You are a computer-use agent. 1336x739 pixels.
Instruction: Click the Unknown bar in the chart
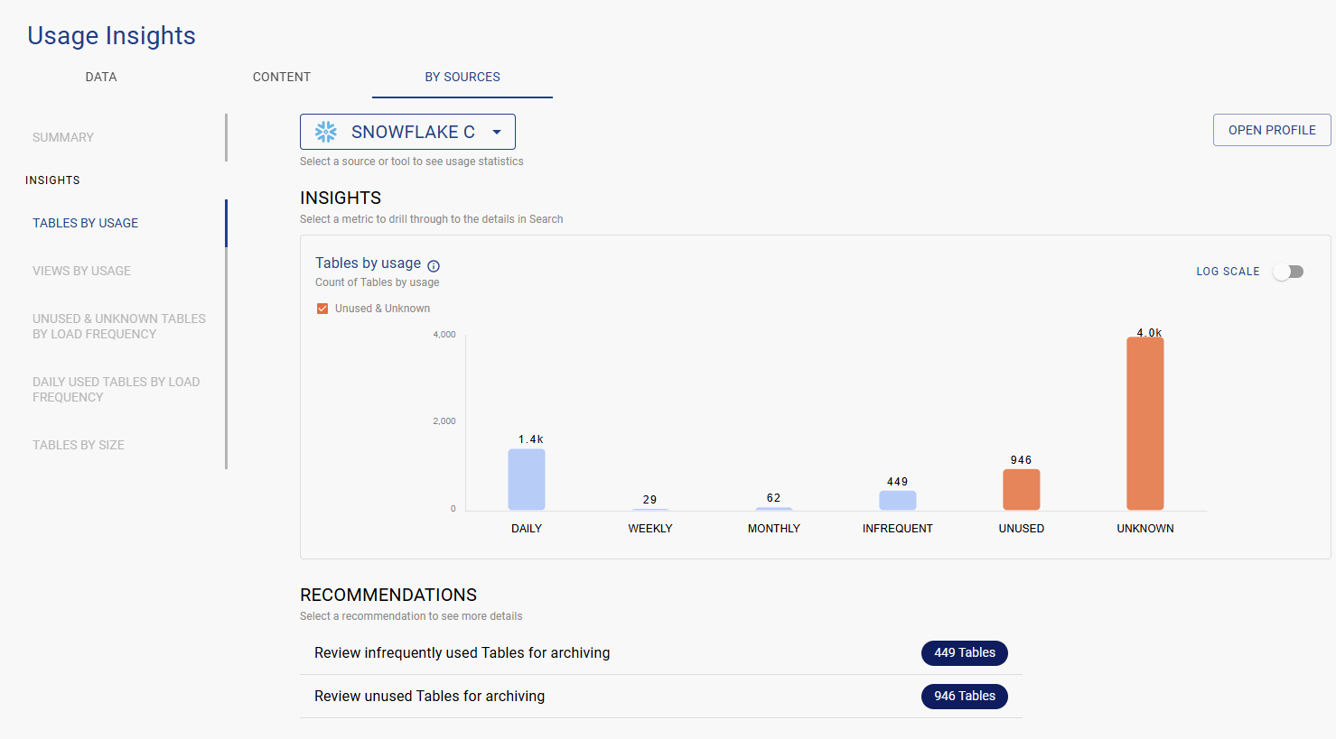coord(1144,424)
